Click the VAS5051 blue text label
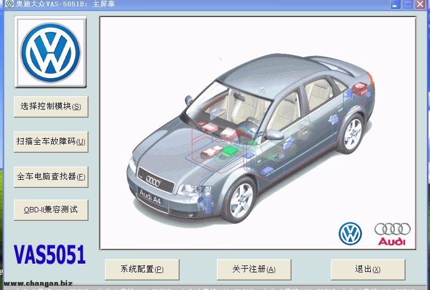The height and width of the screenshot is (290, 430). pos(50,254)
